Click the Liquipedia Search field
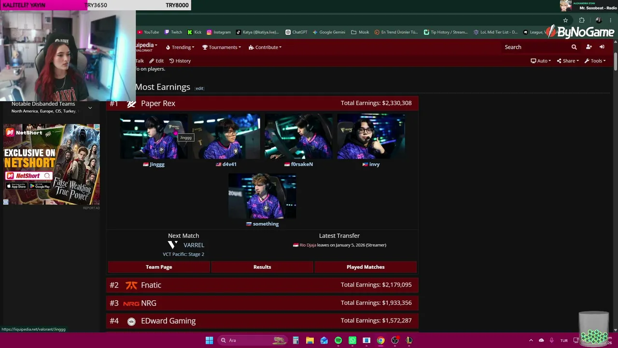Viewport: 618px width, 348px height. [535, 47]
